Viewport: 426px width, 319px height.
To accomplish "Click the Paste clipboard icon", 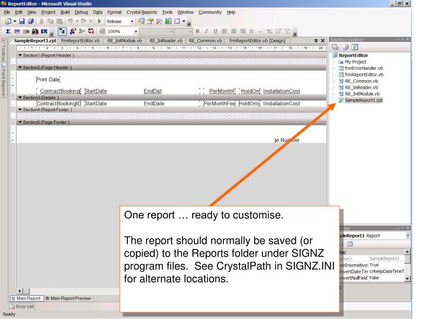I will point(59,21).
